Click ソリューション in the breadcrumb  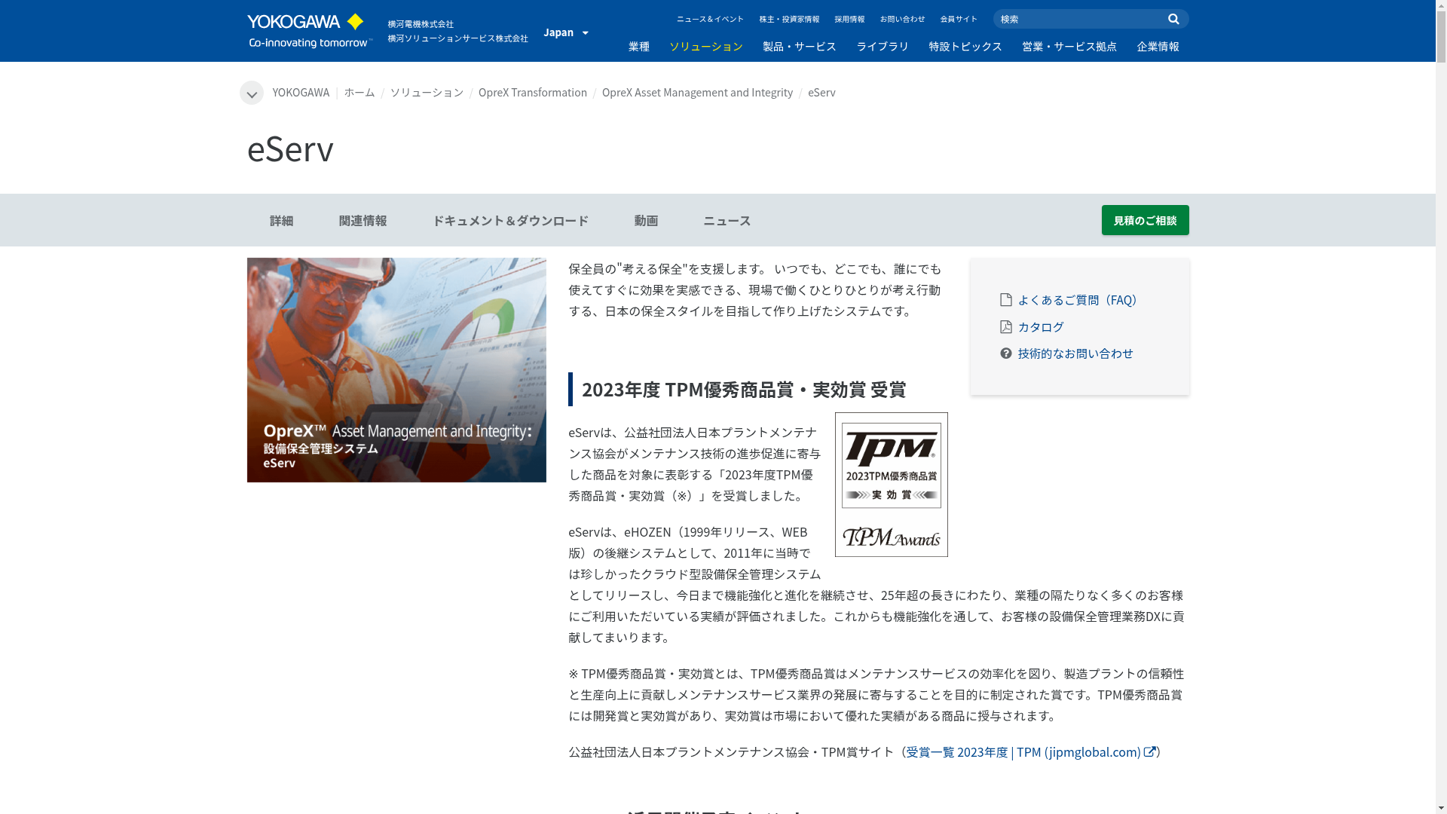click(x=427, y=93)
